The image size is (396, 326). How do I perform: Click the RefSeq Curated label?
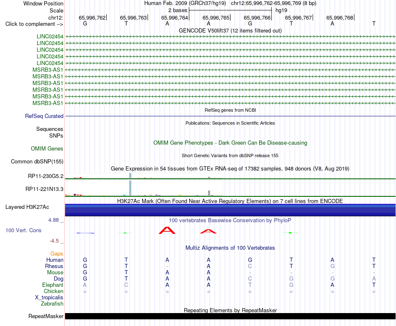point(44,116)
